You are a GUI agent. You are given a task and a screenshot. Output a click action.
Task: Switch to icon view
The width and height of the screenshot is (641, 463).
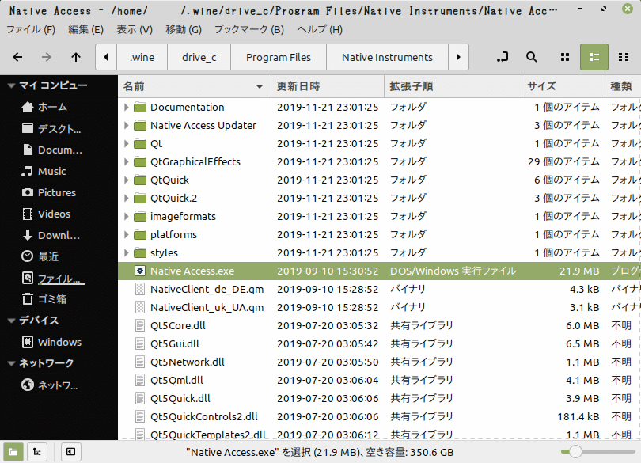click(565, 57)
